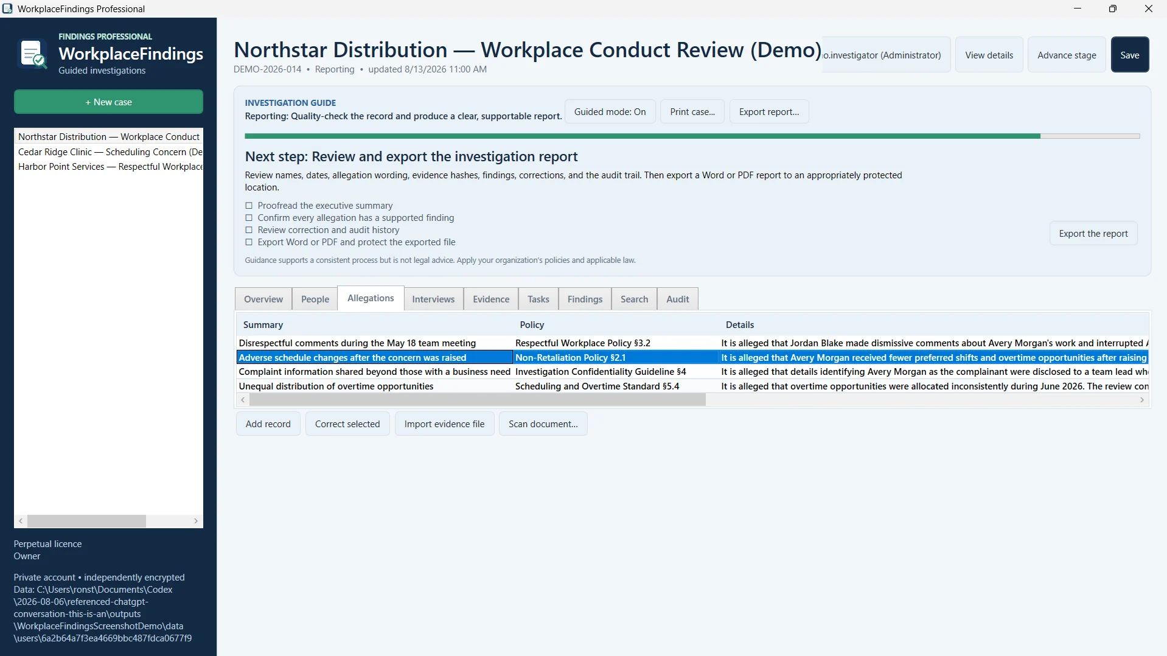
Task: Tick the Proofread the executive summary checkbox
Action: click(248, 206)
